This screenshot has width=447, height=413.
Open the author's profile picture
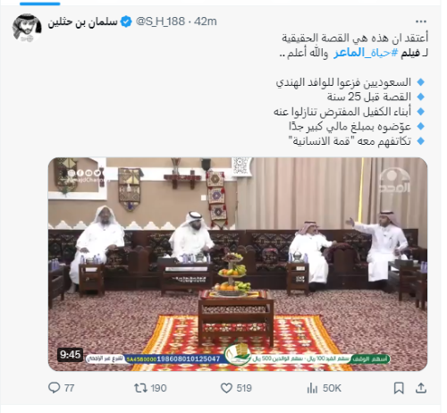(27, 28)
